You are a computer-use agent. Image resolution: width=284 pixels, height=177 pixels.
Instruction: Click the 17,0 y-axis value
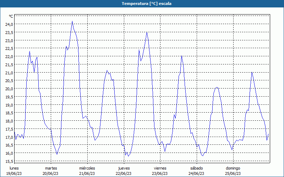click(x=9, y=137)
